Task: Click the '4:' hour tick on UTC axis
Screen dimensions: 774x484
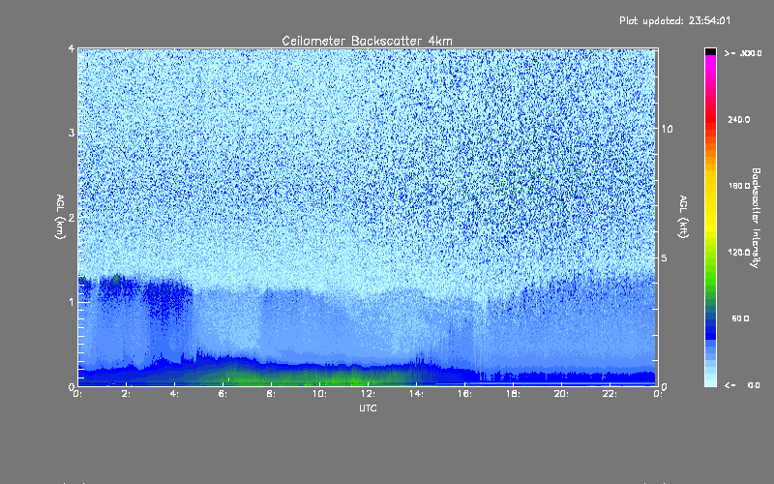Action: 175,394
